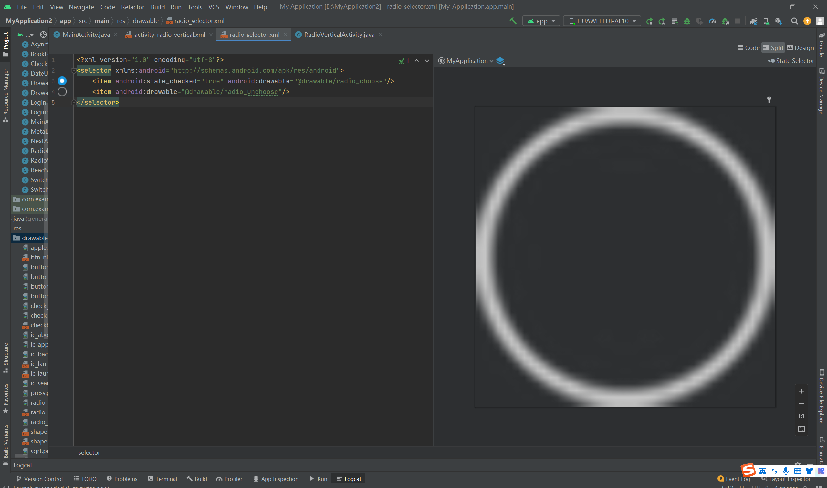Switch to RadioVerticalActivity.java tab
The height and width of the screenshot is (488, 827).
point(339,35)
